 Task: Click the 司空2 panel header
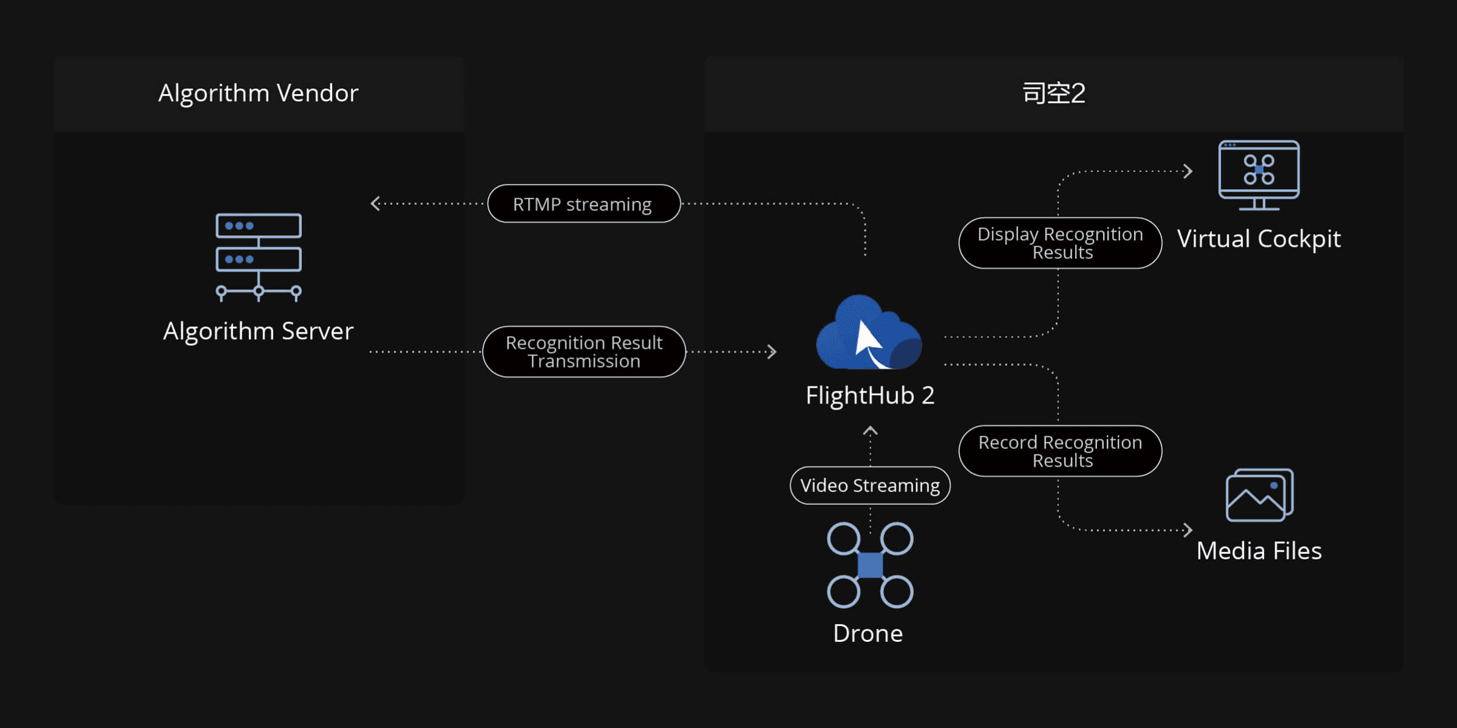(1053, 93)
